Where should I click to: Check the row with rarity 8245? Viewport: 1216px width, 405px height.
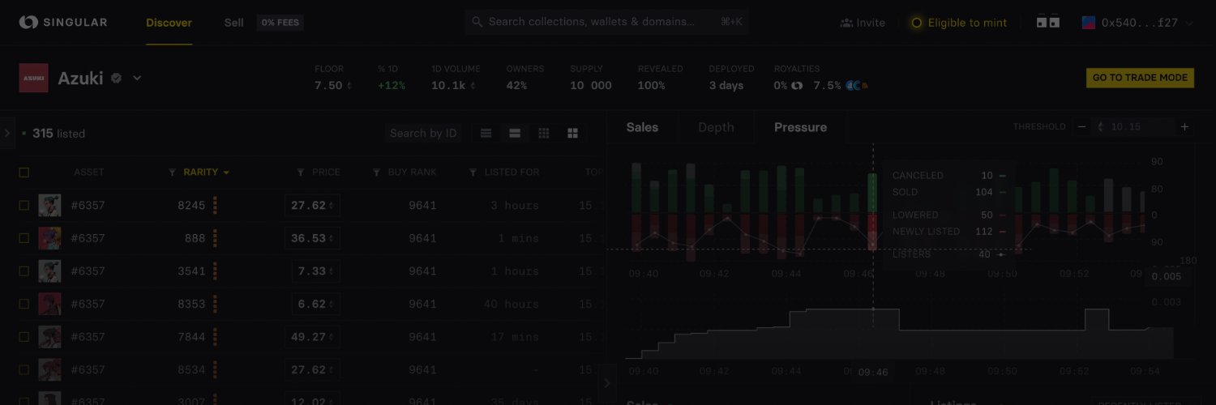coord(24,206)
